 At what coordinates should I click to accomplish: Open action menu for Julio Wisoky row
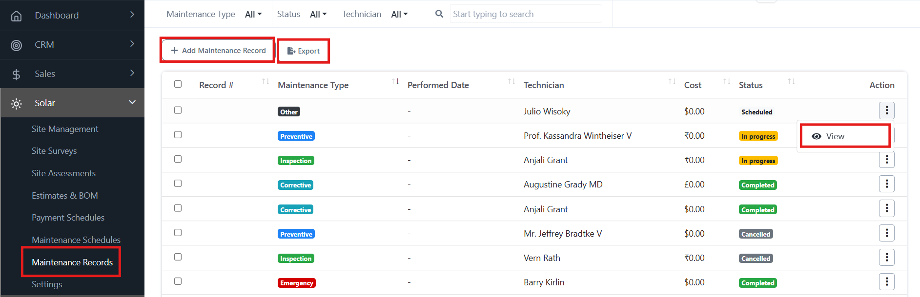(x=886, y=111)
